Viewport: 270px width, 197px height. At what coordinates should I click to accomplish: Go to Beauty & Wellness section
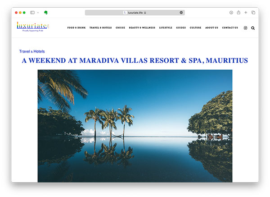tap(142, 28)
